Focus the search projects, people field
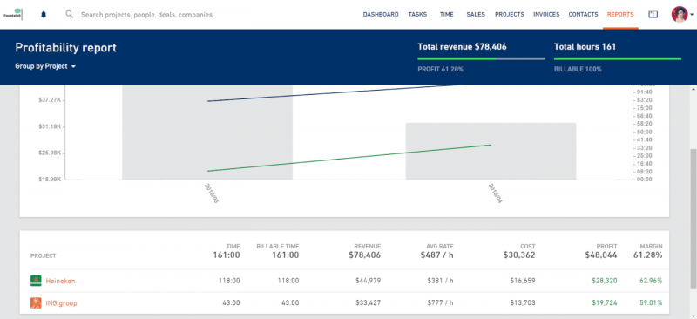This screenshot has height=319, width=697. pyautogui.click(x=146, y=15)
